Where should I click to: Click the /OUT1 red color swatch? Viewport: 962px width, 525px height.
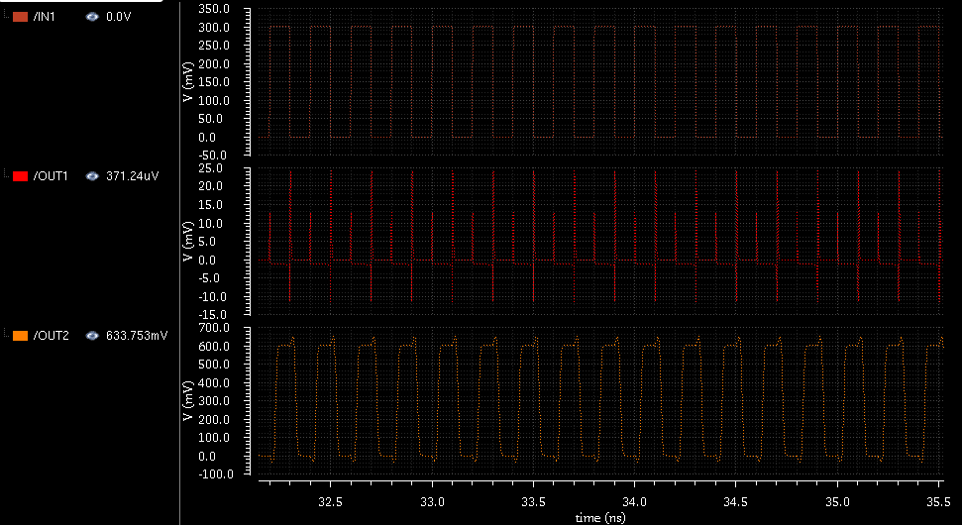20,176
